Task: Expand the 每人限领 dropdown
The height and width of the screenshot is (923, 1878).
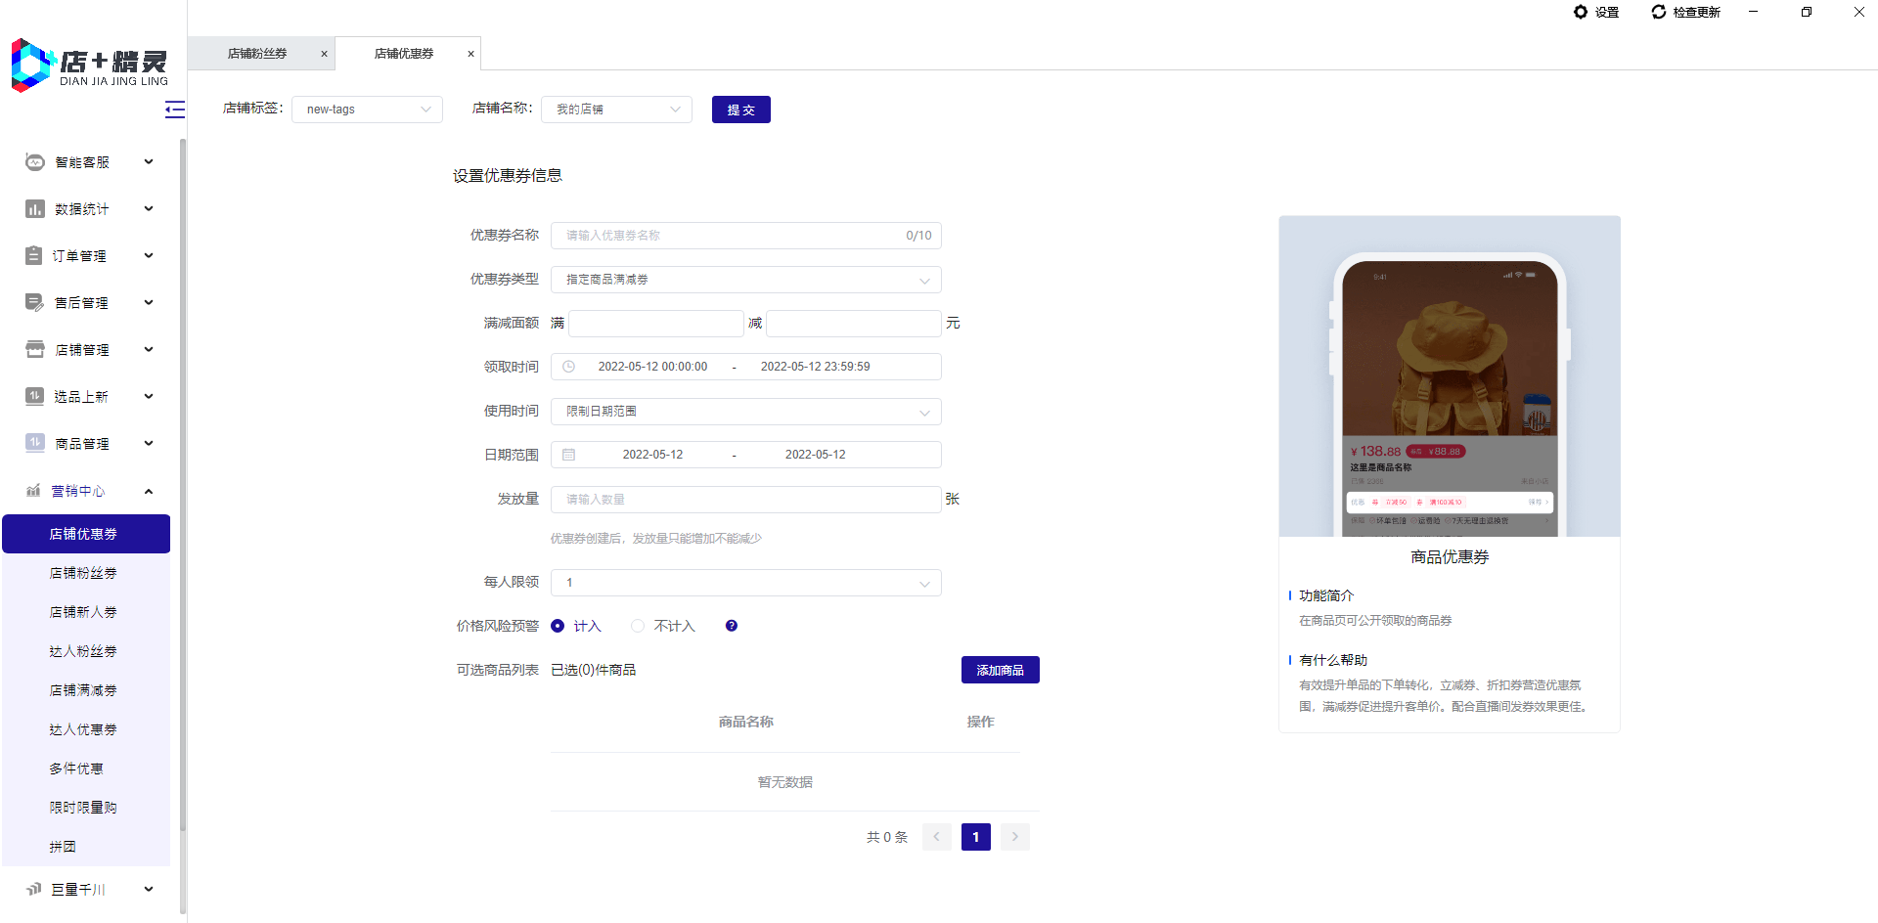Action: coord(745,583)
